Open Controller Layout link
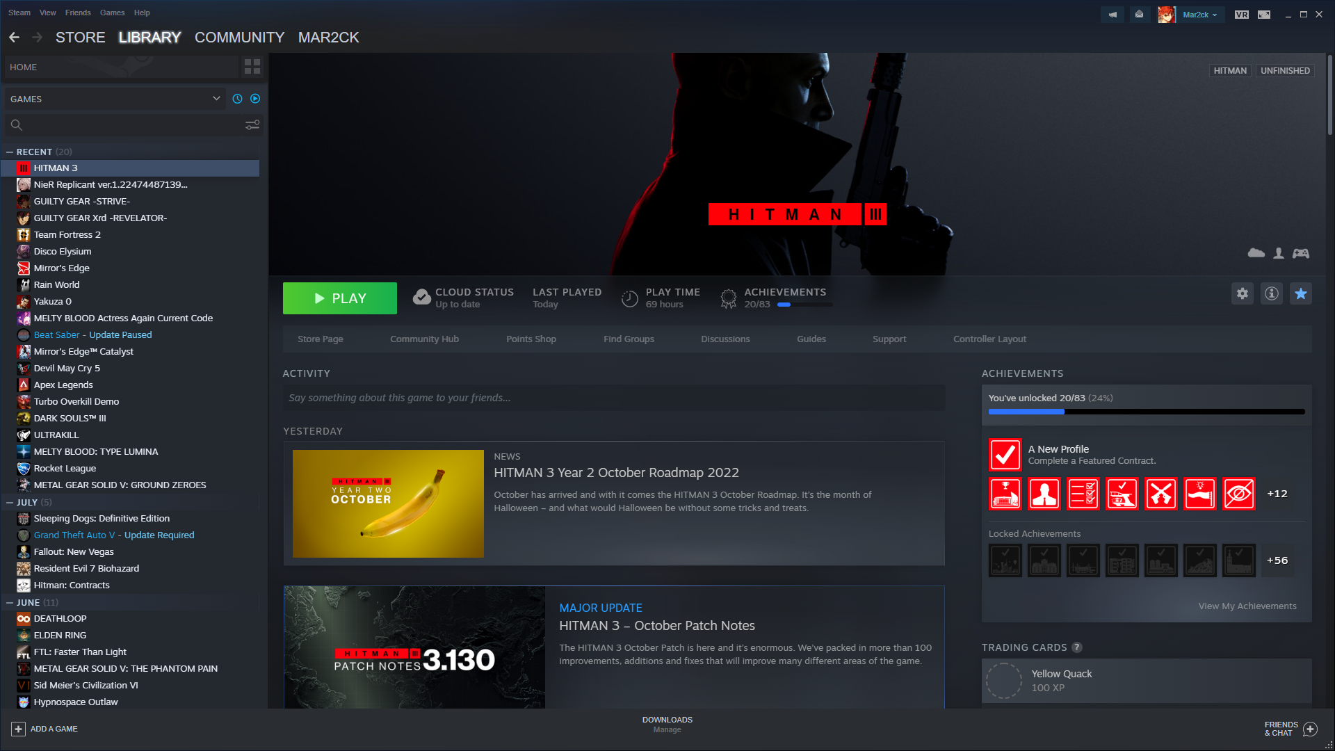The width and height of the screenshot is (1335, 751). [989, 339]
